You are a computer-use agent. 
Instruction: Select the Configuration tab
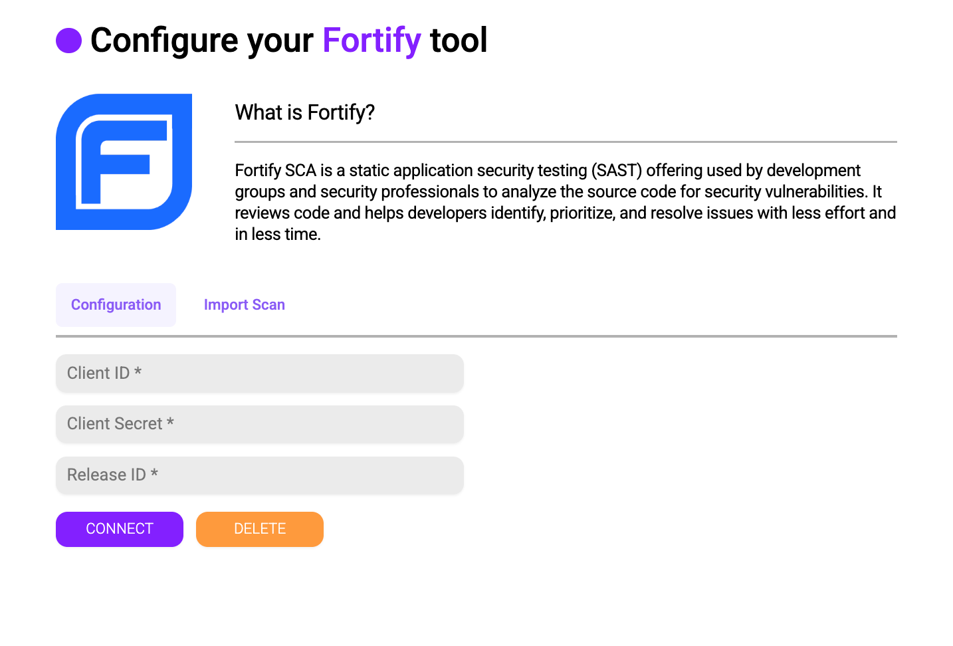tap(116, 304)
